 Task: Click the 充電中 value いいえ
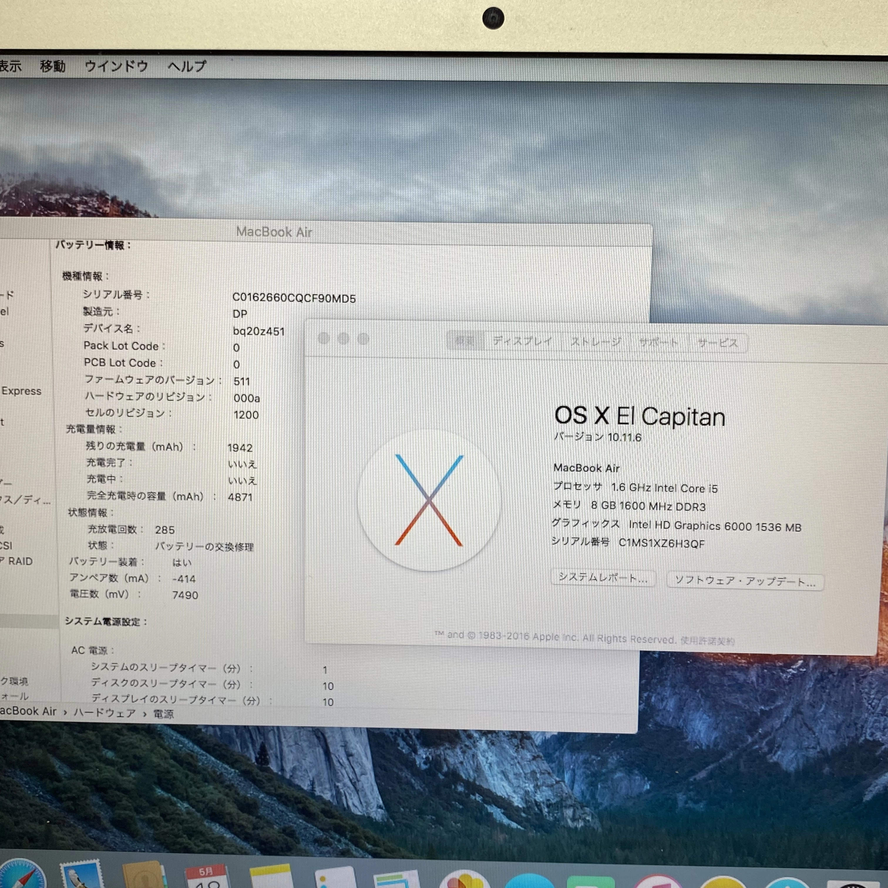pyautogui.click(x=242, y=481)
